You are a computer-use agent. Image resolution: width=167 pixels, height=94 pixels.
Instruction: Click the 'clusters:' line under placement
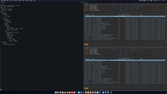coord(5,43)
